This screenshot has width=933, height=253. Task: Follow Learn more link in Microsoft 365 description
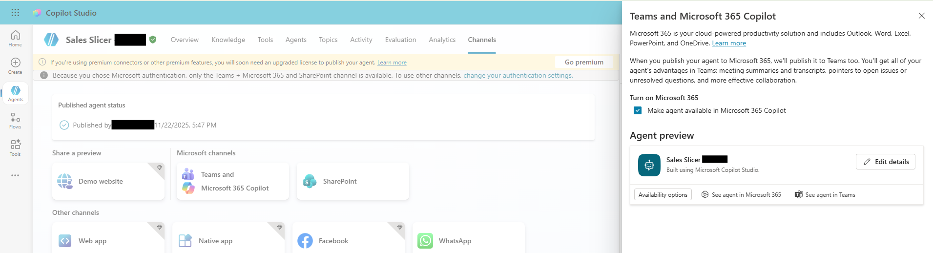pos(728,43)
